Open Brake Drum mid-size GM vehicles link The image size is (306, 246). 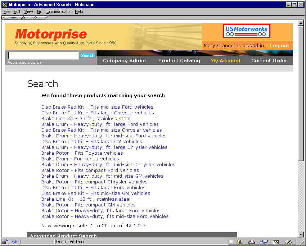point(102,176)
